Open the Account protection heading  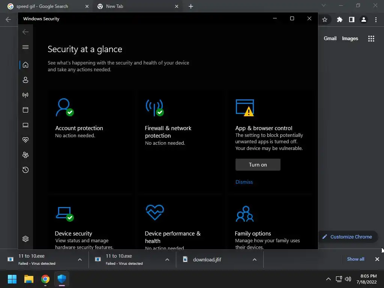[x=79, y=128]
